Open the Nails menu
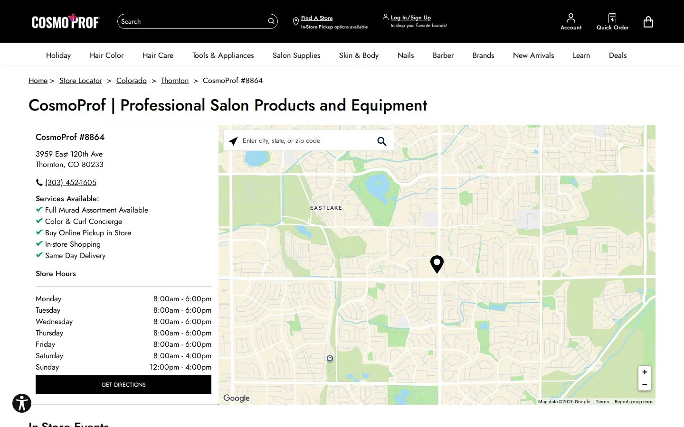684x427 pixels. click(406, 56)
